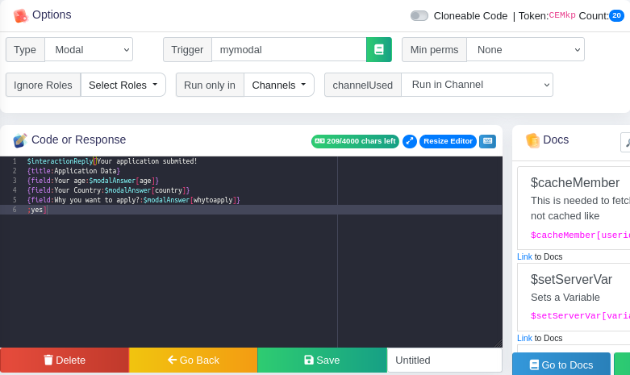The height and width of the screenshot is (375, 630).
Task: Click the $setServerVar doc heading
Action: click(x=571, y=280)
